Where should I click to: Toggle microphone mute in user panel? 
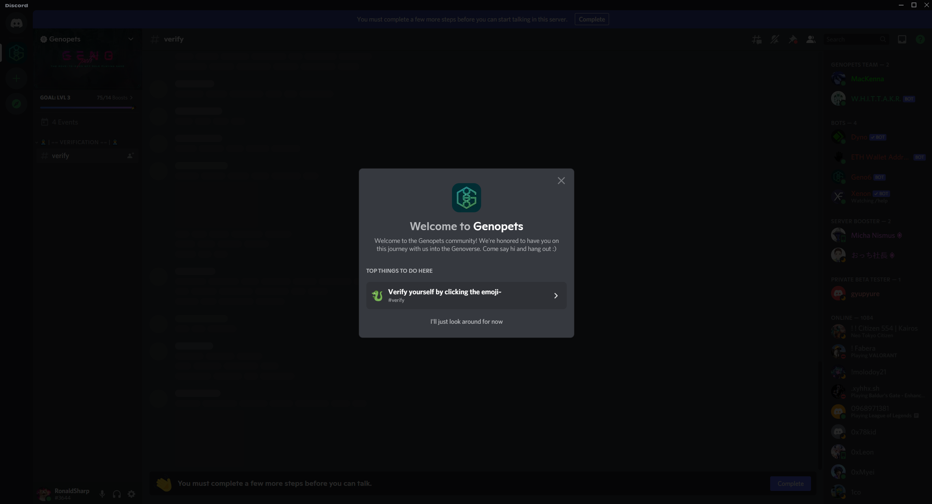pos(102,494)
